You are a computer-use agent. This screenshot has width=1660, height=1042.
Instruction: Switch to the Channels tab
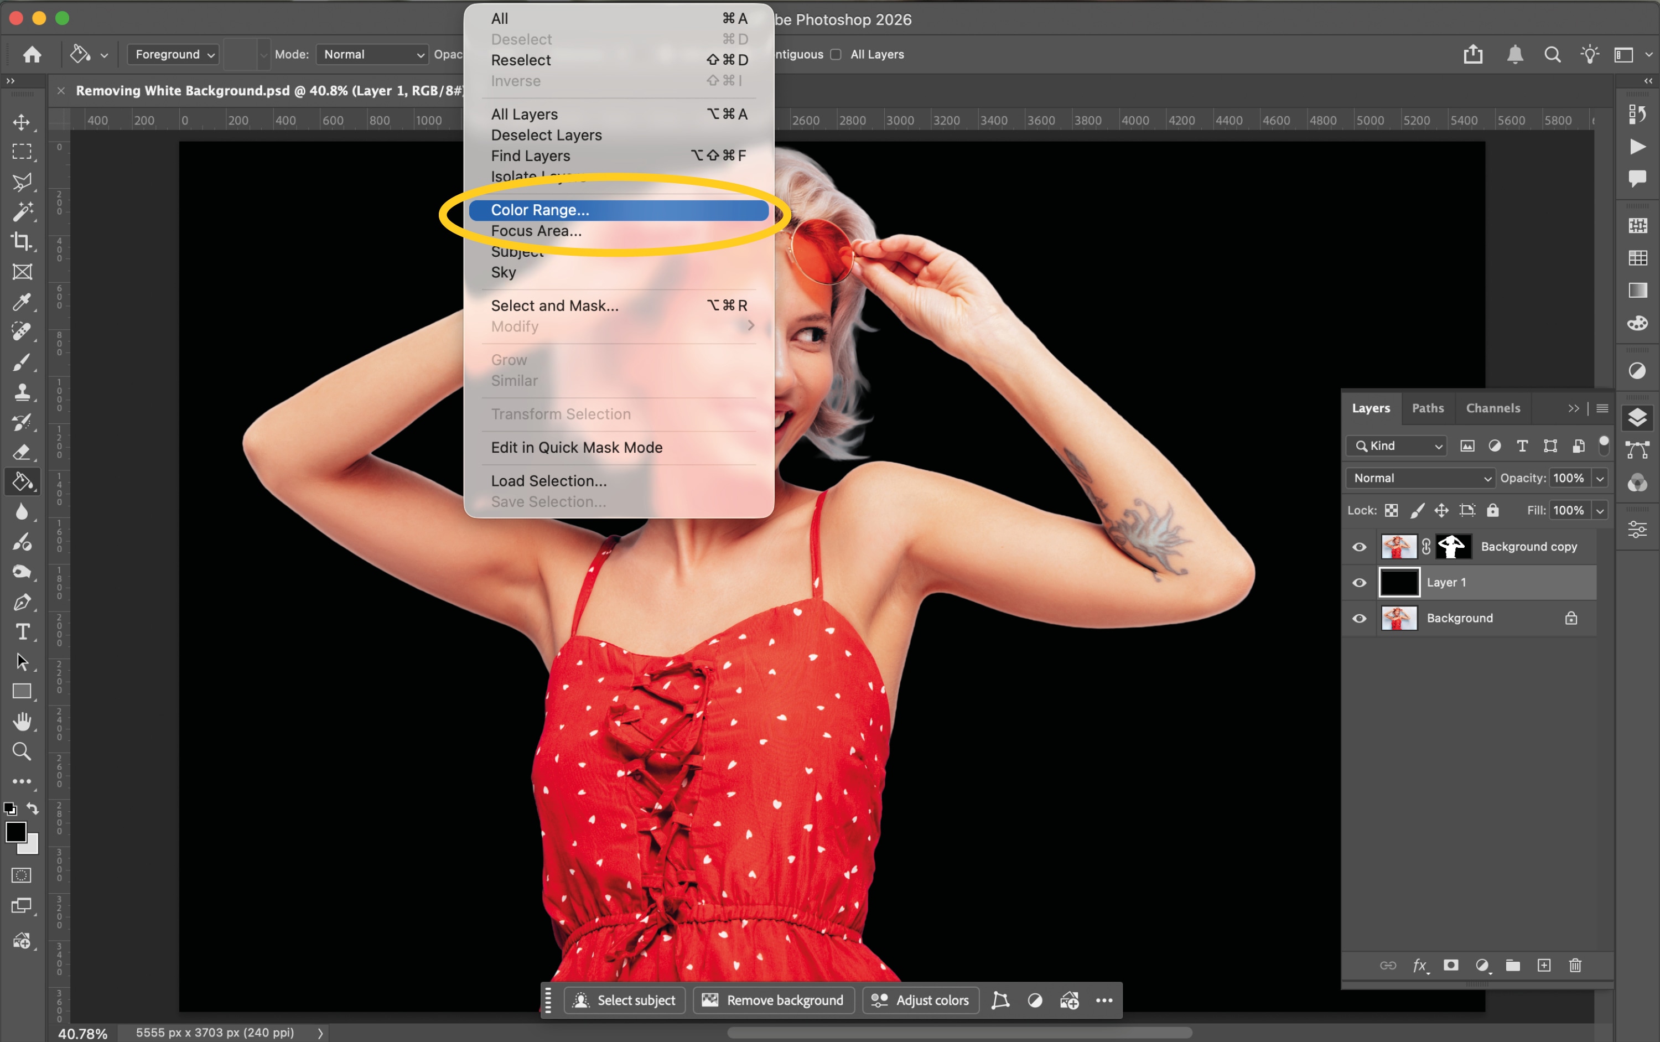coord(1492,408)
